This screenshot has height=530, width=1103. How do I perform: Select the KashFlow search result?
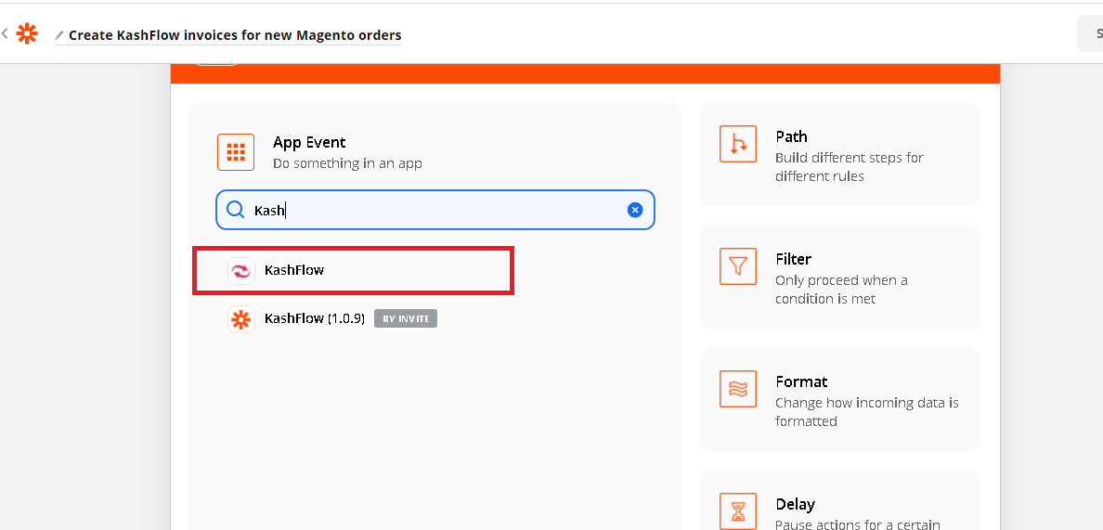point(294,270)
